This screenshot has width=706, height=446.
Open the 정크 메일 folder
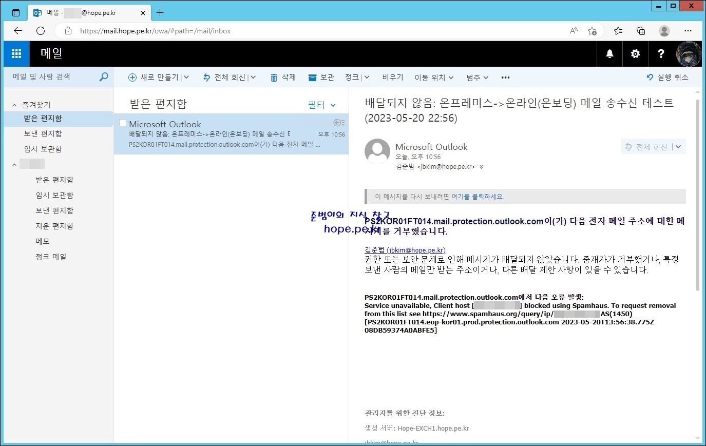coord(51,257)
